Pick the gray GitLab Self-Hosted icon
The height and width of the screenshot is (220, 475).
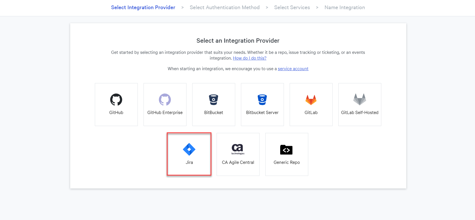click(360, 99)
